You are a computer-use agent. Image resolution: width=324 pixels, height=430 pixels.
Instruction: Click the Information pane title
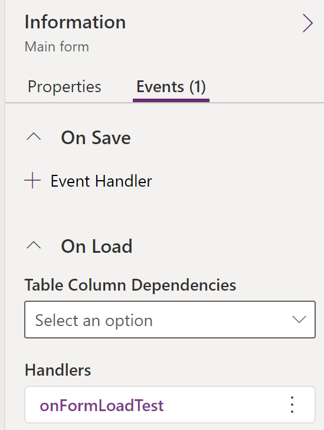click(75, 22)
